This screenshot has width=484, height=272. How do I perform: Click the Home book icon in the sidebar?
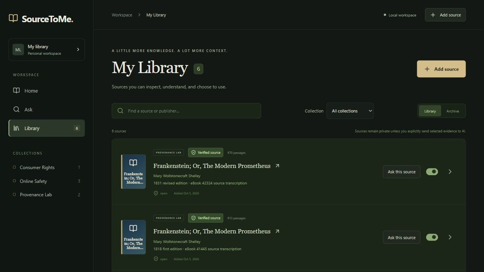(x=16, y=91)
